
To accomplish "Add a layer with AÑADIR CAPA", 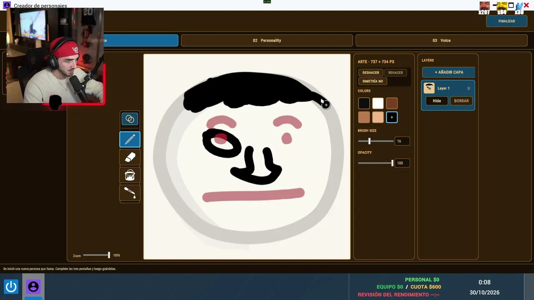I will point(448,72).
